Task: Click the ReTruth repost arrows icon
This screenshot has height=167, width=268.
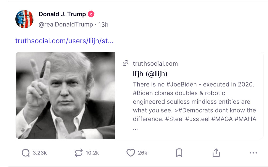Action: tap(78, 153)
